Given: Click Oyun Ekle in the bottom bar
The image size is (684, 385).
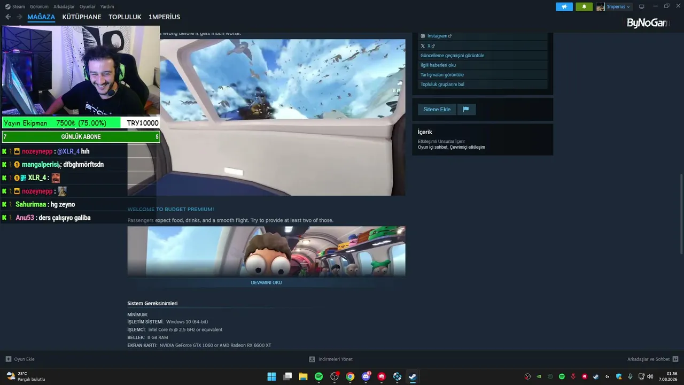Looking at the screenshot, I should click(x=20, y=359).
